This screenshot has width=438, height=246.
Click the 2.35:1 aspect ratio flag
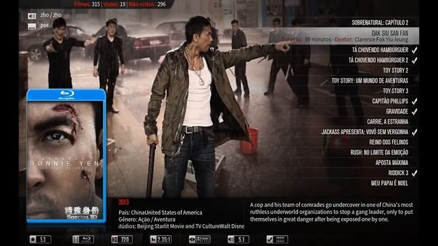point(161,239)
